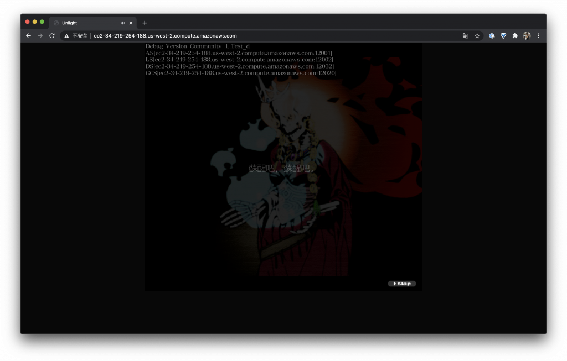Open the diamond-shaped extension icon
Image resolution: width=567 pixels, height=361 pixels.
point(503,36)
